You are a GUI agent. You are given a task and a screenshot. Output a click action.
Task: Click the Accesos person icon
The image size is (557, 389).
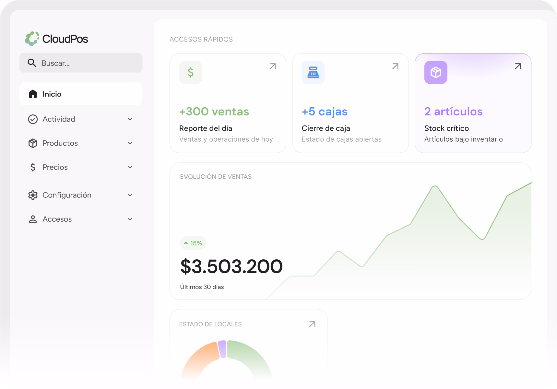click(x=33, y=219)
